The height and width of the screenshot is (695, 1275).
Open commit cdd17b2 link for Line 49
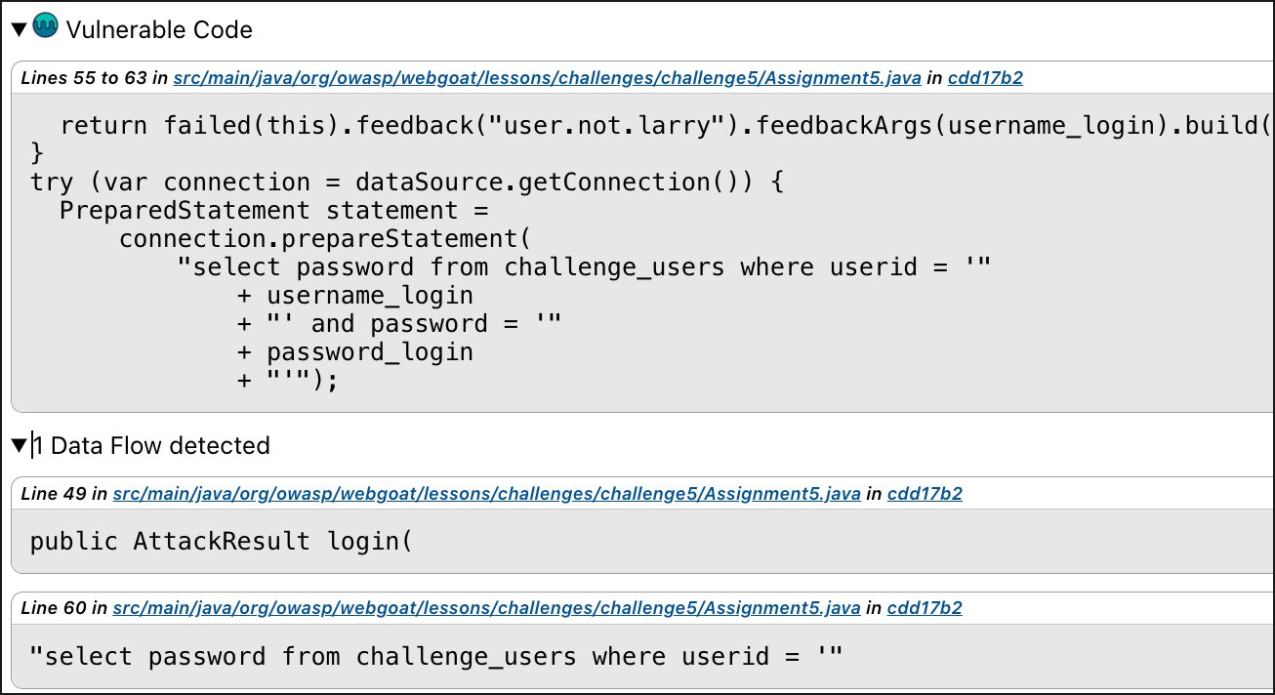pos(925,494)
